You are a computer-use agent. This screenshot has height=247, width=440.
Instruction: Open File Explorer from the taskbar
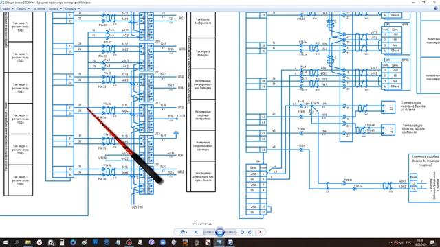pos(28,242)
